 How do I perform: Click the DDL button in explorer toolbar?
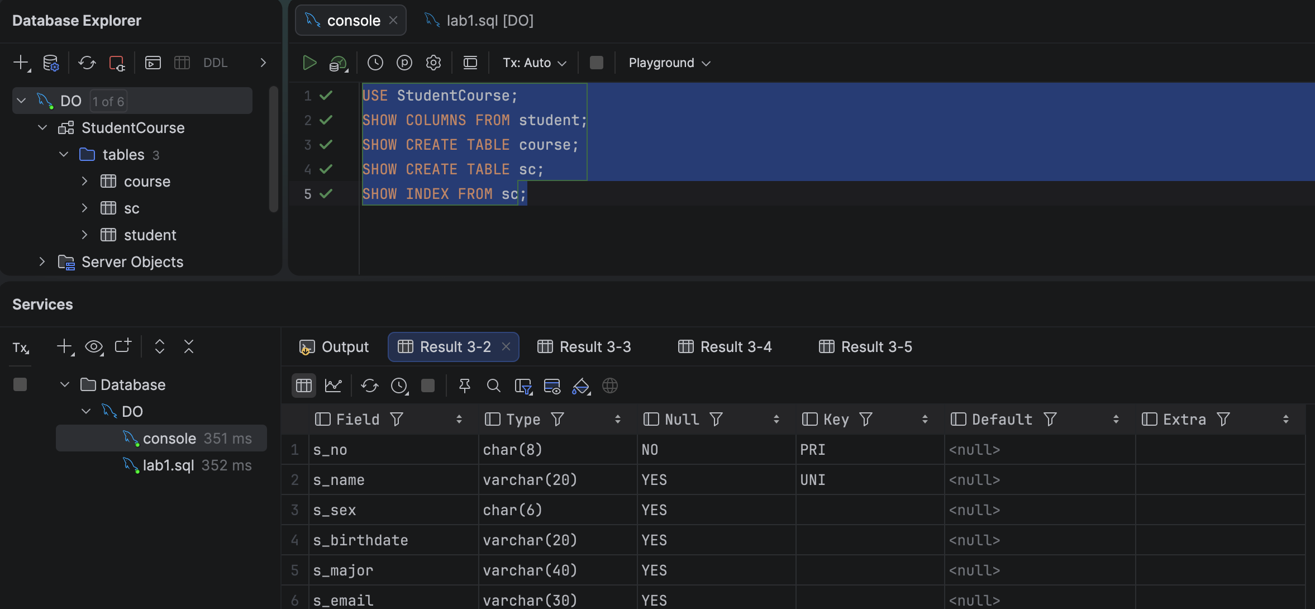215,63
